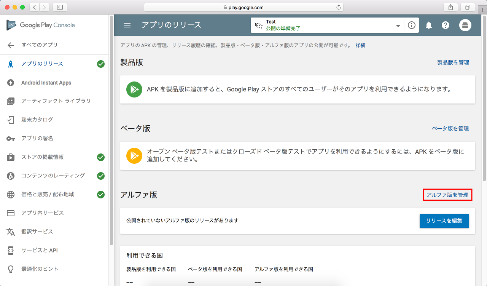Click the アーティファクト ライブラリ grid icon
The height and width of the screenshot is (286, 487).
(x=11, y=101)
